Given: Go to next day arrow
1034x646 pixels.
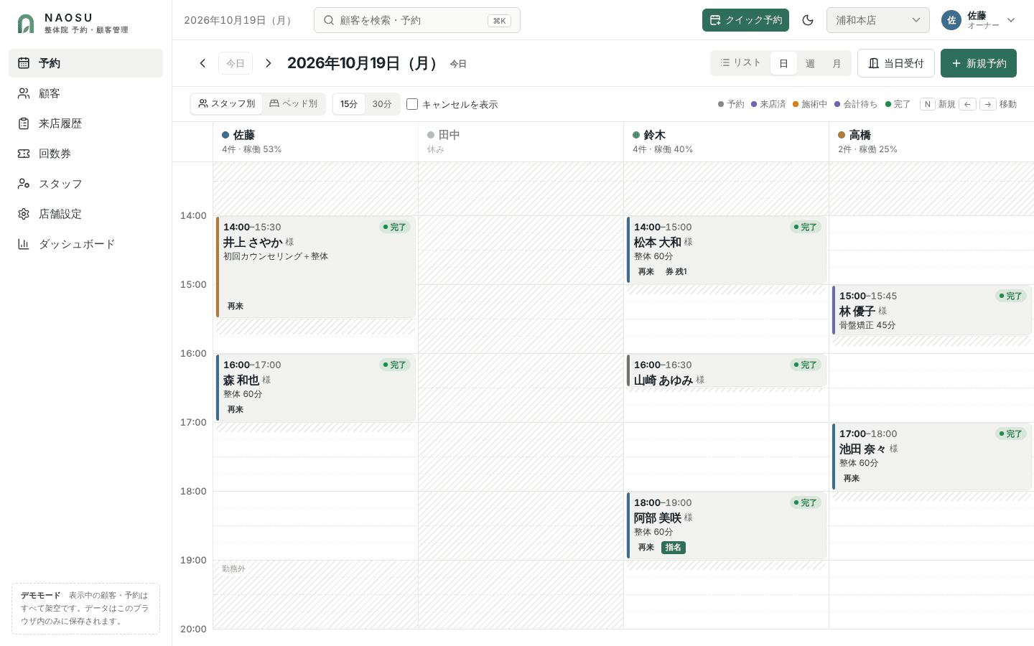Looking at the screenshot, I should pyautogui.click(x=269, y=63).
